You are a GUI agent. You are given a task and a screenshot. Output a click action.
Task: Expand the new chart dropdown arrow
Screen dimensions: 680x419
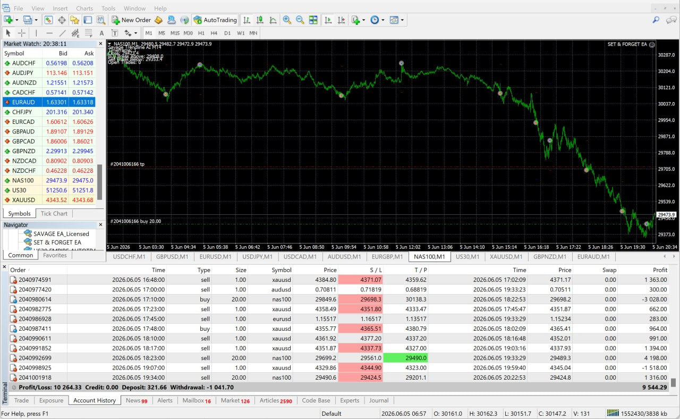tap(17, 20)
